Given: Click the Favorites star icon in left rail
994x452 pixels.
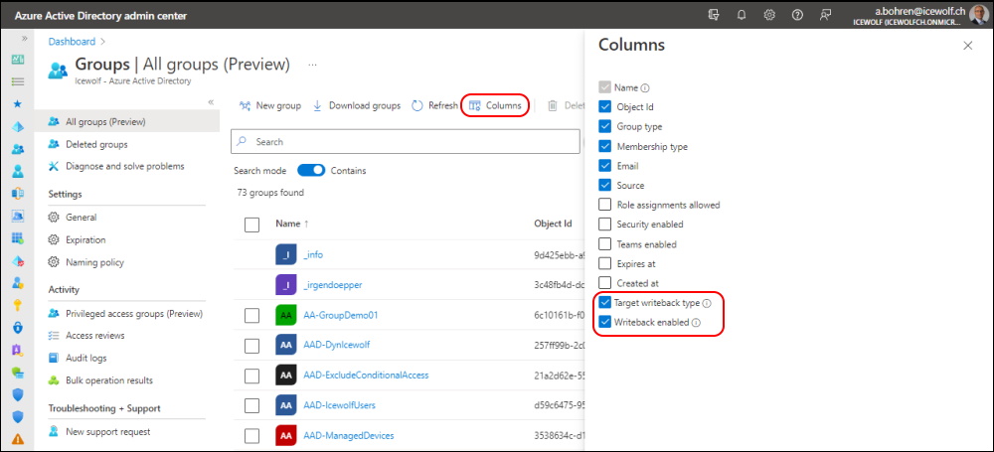Looking at the screenshot, I should (x=18, y=103).
